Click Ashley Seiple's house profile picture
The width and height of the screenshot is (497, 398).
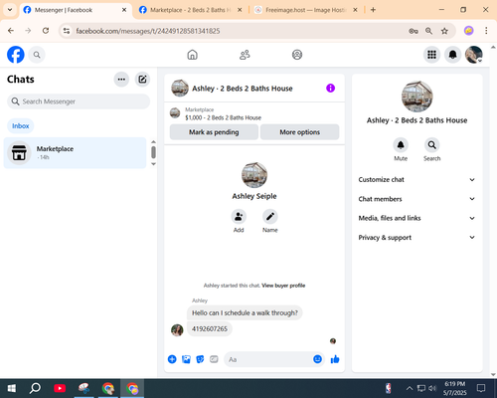(x=254, y=175)
